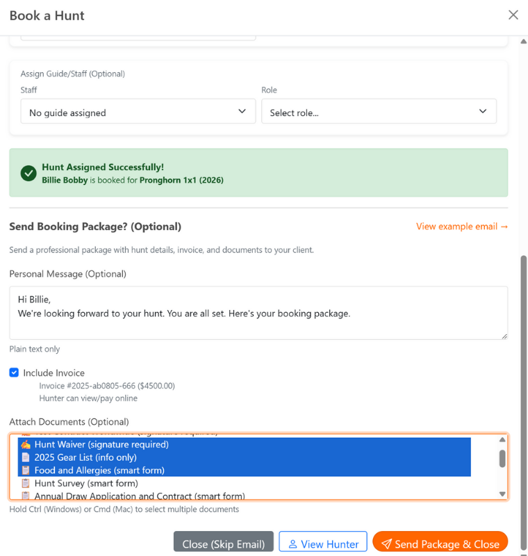This screenshot has width=528, height=556.
Task: Click the hunter icon on View Hunter button
Action: pyautogui.click(x=291, y=545)
